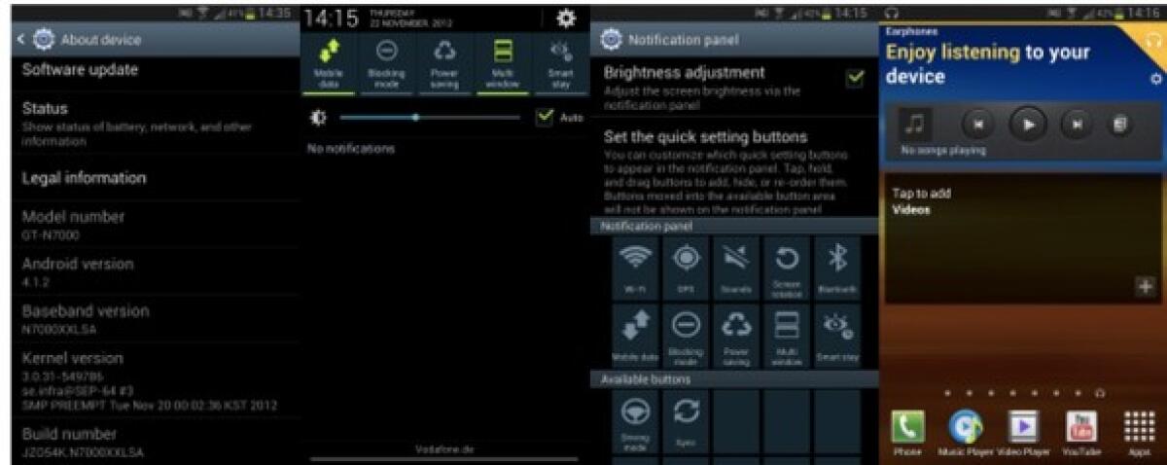
Task: Uncheck the Auto brightness checkbox
Action: [x=544, y=116]
